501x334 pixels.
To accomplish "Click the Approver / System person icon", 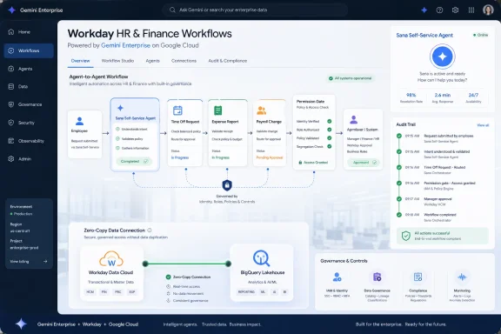I will [353, 120].
